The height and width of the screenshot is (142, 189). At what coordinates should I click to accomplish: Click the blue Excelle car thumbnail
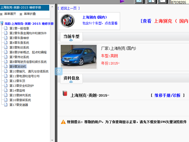point(79,57)
